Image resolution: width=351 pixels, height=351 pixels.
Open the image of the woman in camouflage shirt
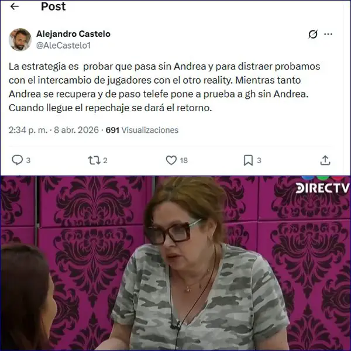[x=175, y=263]
